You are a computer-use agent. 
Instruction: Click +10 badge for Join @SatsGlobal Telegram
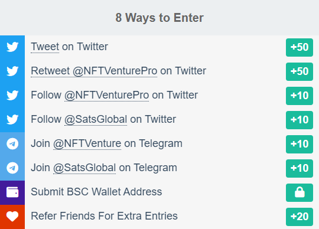tap(300, 168)
